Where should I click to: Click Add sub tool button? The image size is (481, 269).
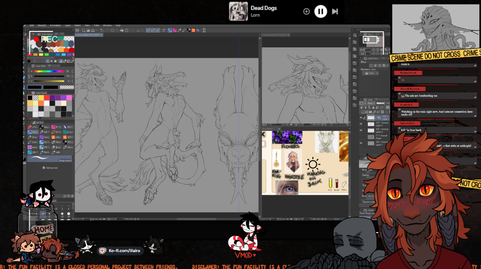click(50, 168)
